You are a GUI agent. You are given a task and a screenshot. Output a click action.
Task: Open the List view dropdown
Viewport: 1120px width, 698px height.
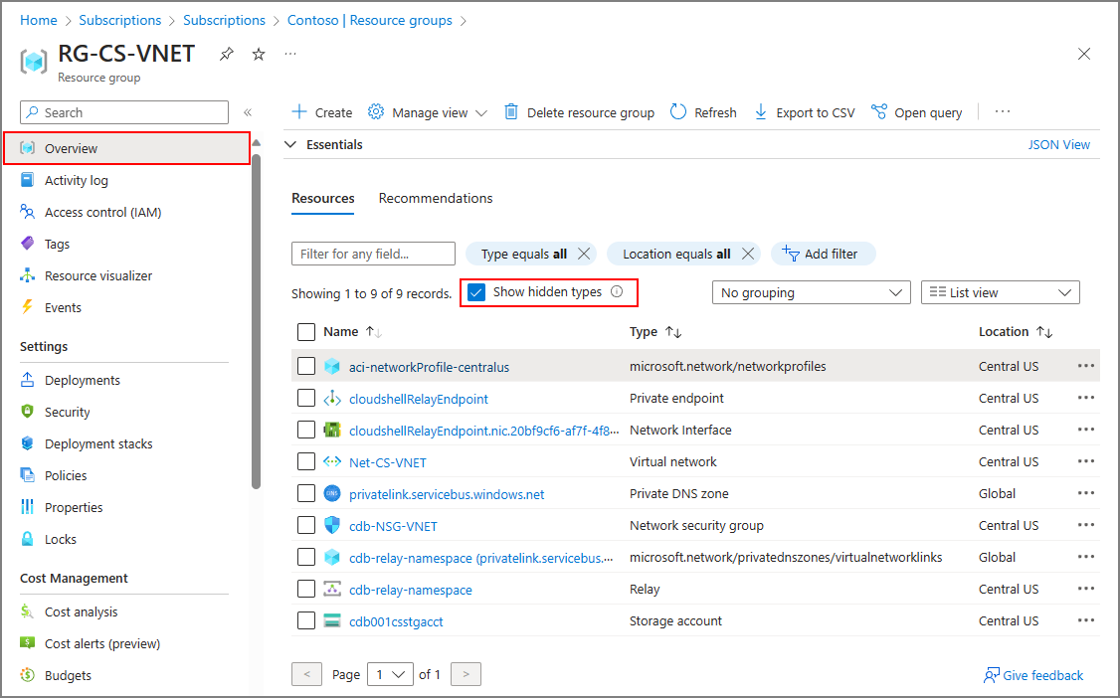tap(1000, 292)
